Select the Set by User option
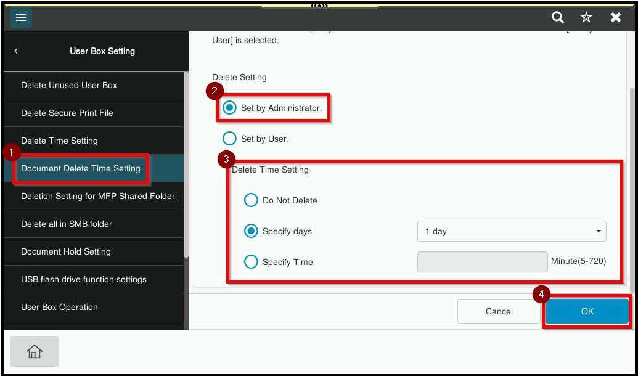638x376 pixels. point(229,139)
